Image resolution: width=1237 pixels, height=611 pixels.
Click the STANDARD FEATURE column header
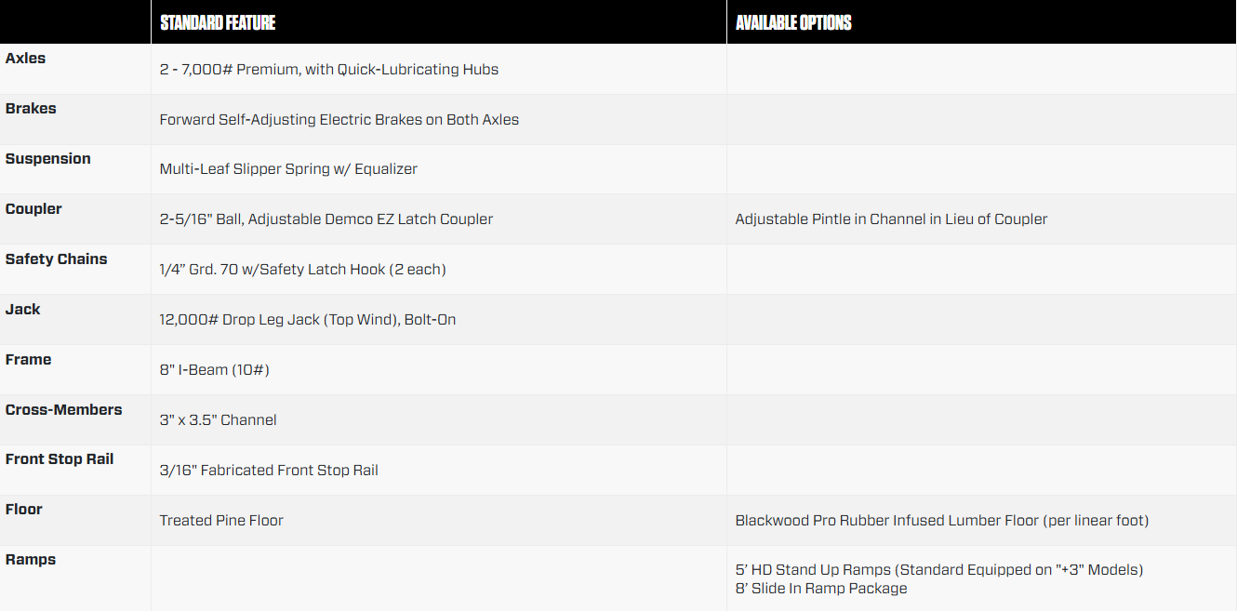pos(218,22)
